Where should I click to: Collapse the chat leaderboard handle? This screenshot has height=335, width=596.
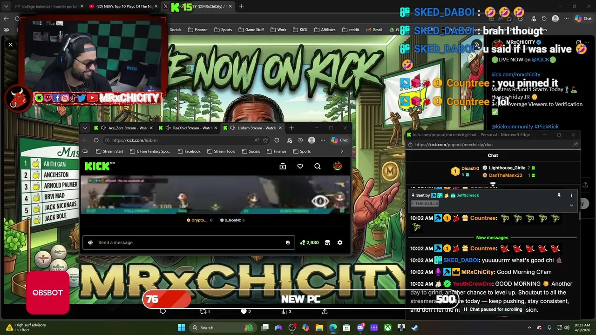click(493, 185)
